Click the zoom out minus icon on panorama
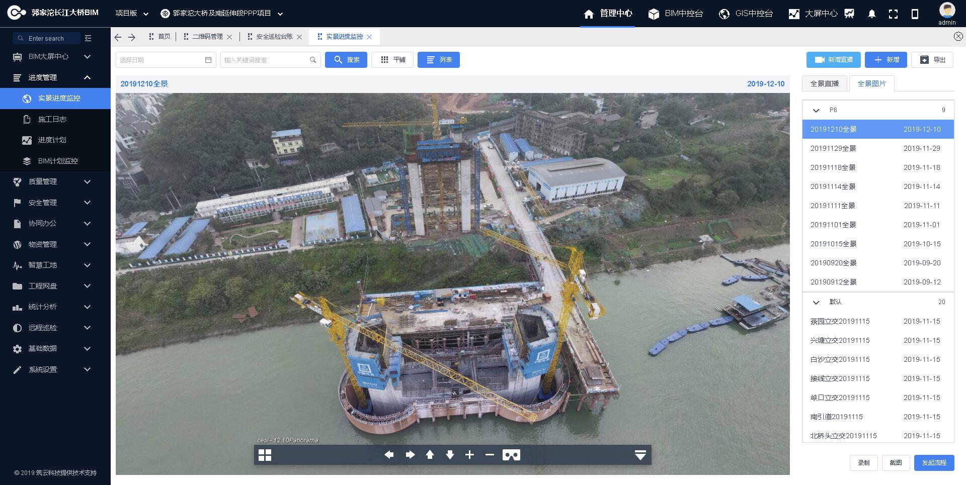The width and height of the screenshot is (966, 485). [490, 455]
